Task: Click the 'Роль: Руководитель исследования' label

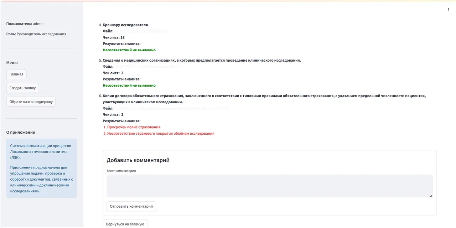Action: point(36,34)
